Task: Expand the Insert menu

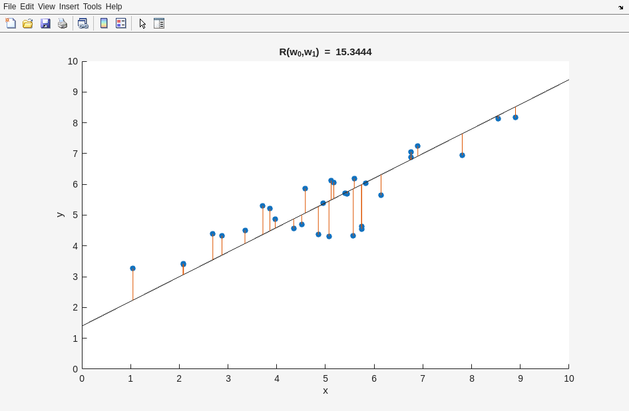Action: (69, 7)
